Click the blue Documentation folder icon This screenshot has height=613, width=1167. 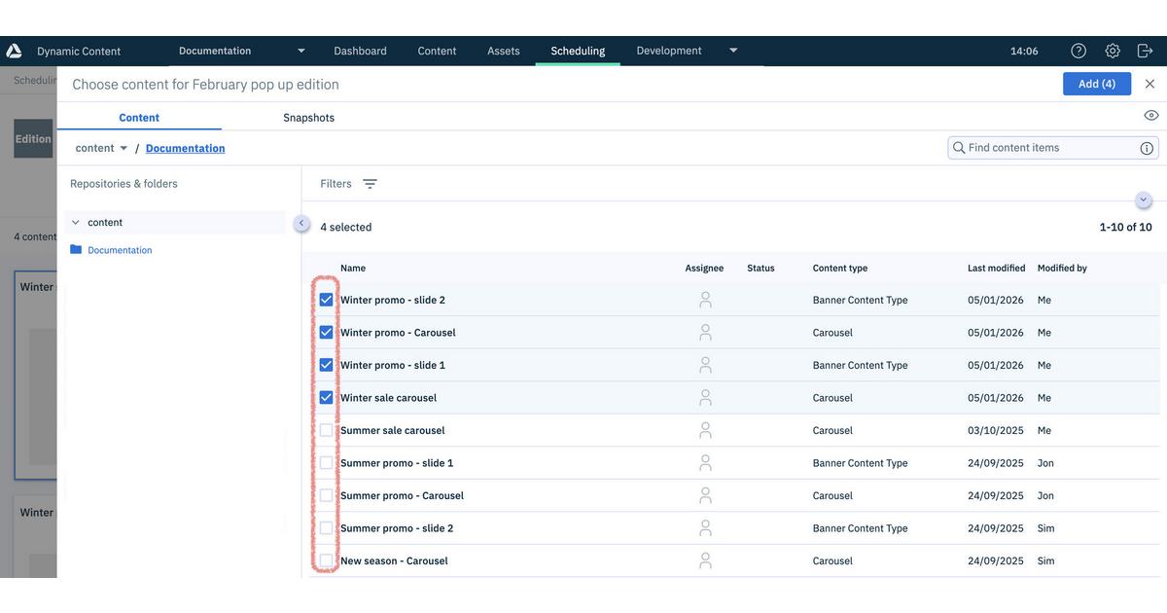click(x=76, y=250)
